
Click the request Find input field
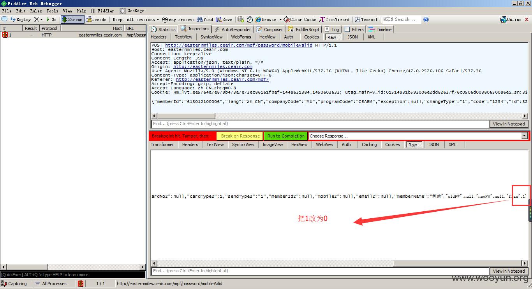coord(320,124)
